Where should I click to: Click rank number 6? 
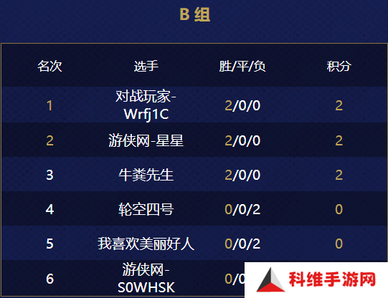click(x=49, y=279)
